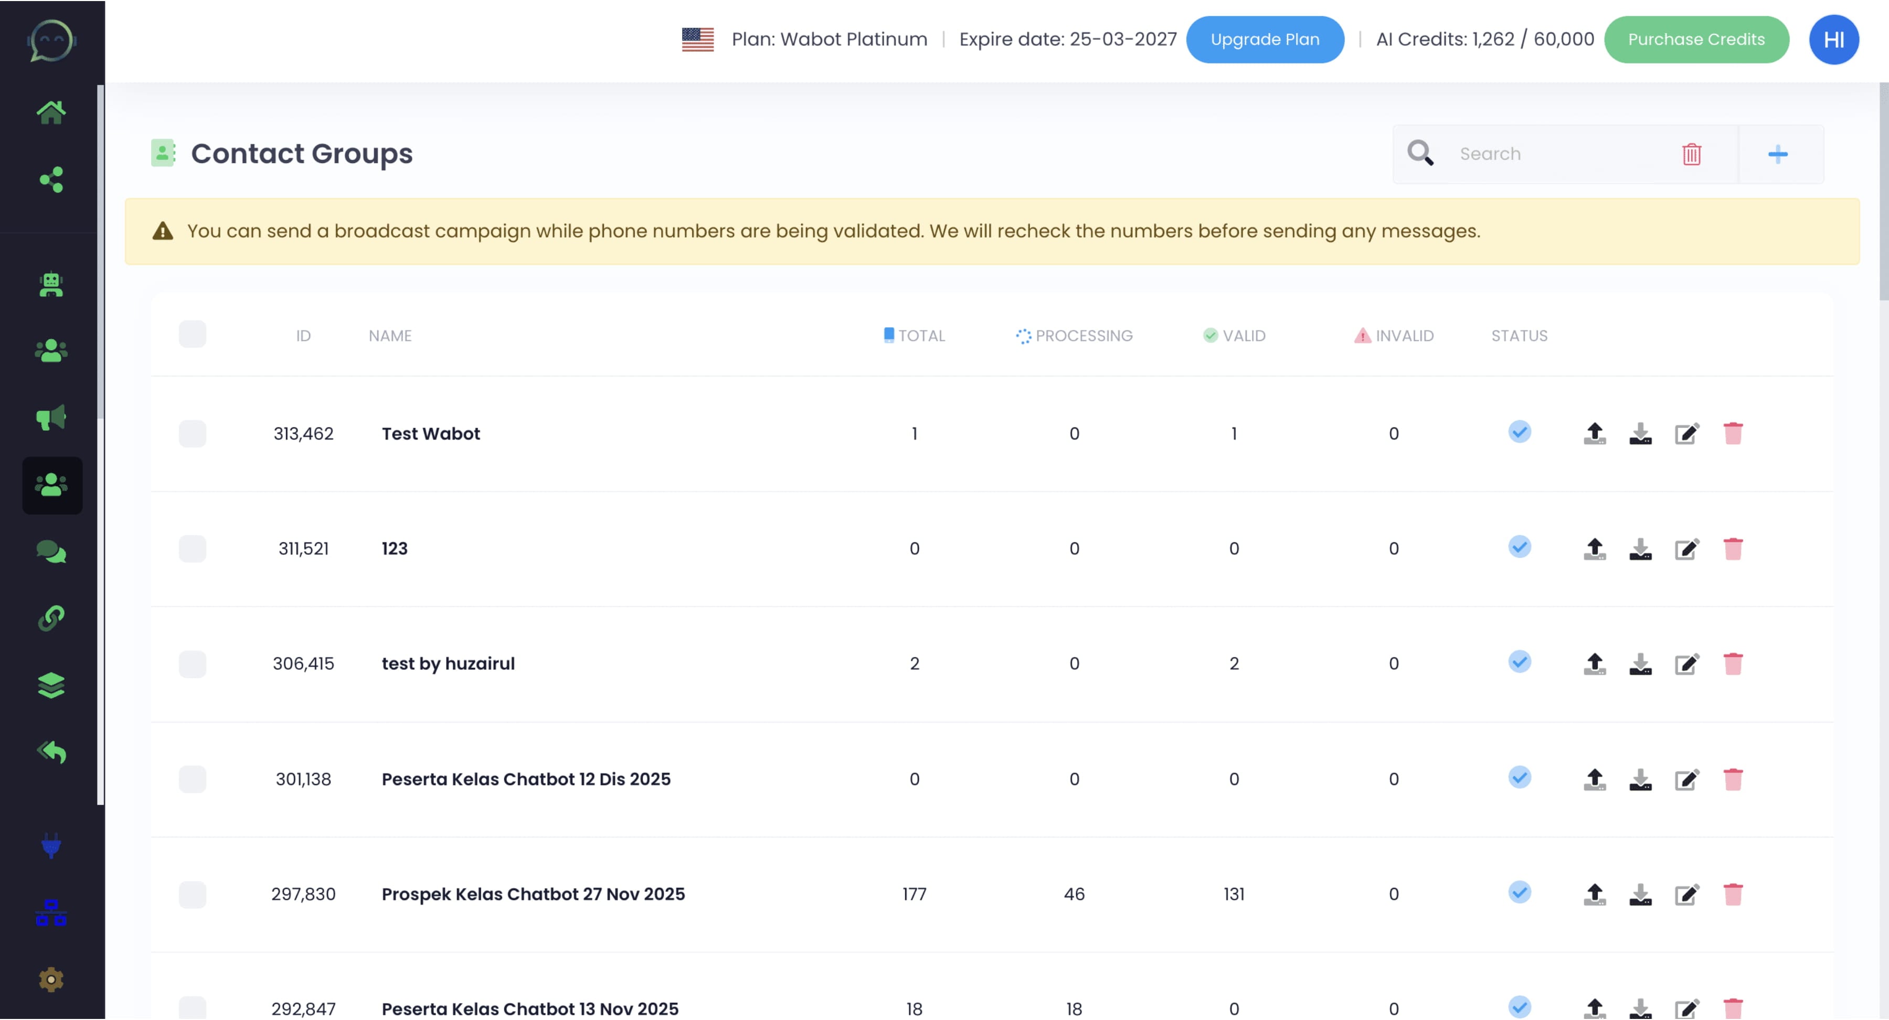Image resolution: width=1889 pixels, height=1020 pixels.
Task: Click into the Search contact groups field
Action: (x=1555, y=154)
